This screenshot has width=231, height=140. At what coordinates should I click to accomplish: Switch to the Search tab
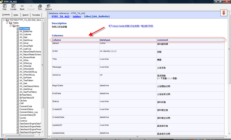pos(26,15)
